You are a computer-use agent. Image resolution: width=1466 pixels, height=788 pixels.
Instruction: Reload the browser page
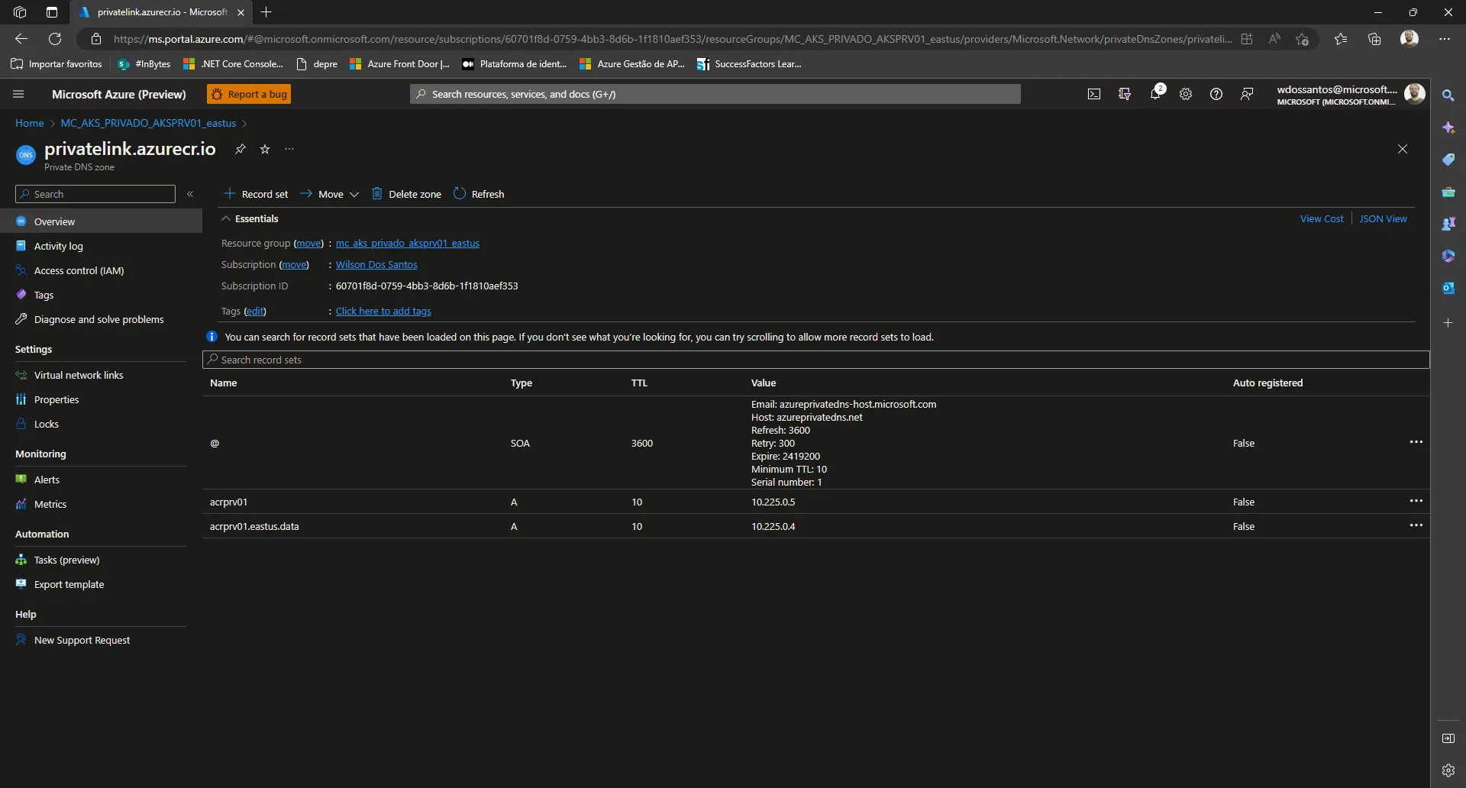click(x=55, y=39)
